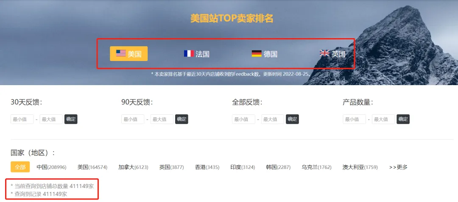Focus the 产品数量 最小值 input
The height and width of the screenshot is (202, 458).
coord(354,119)
